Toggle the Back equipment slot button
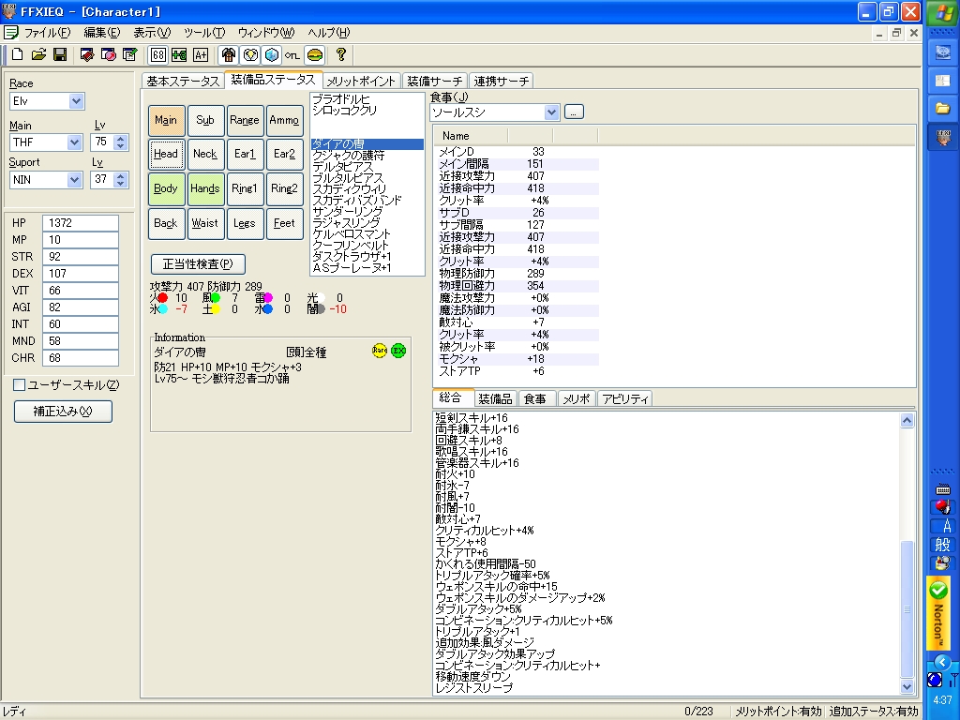960x720 pixels. 166,223
